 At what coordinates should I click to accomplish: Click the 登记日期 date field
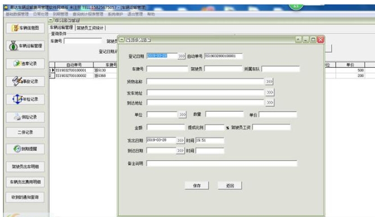click(x=162, y=56)
